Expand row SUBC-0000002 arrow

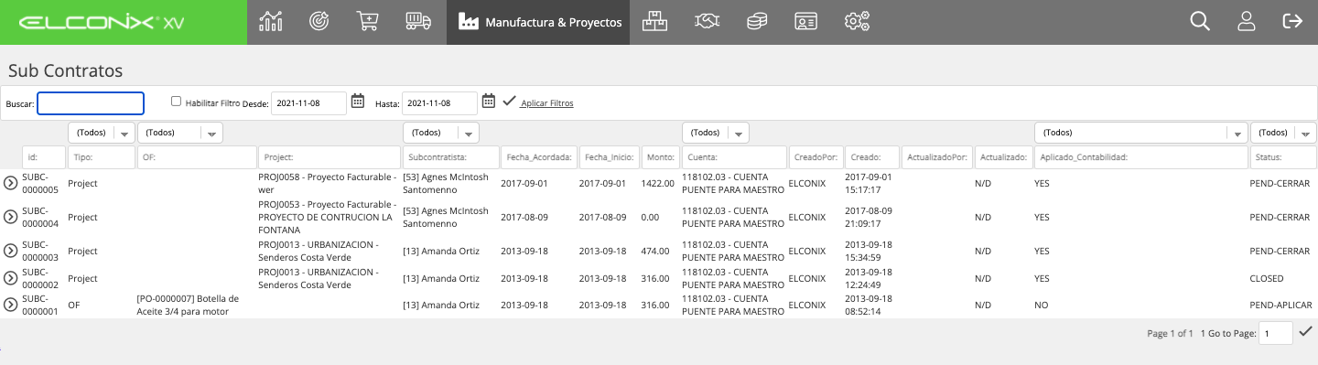[11, 278]
